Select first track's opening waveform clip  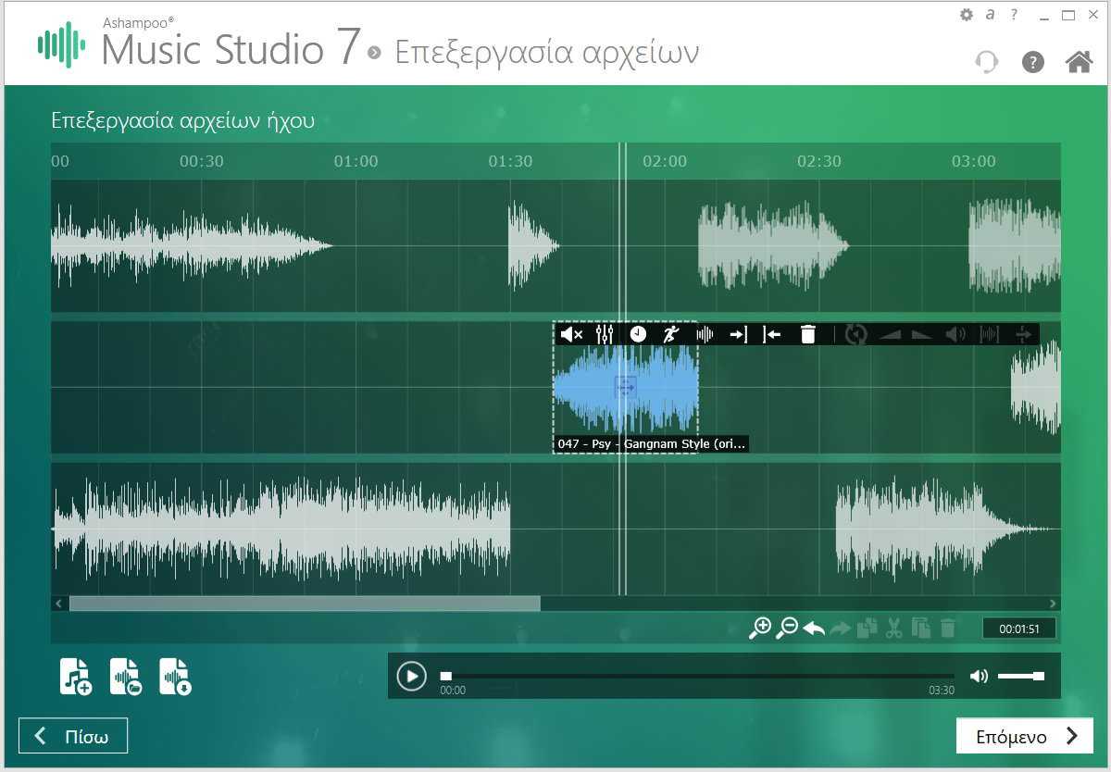point(192,246)
